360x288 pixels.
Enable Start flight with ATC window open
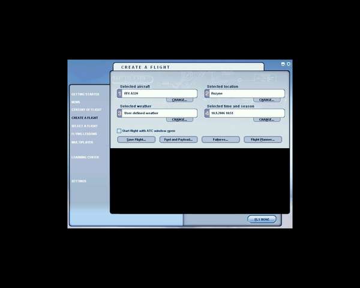coord(119,130)
